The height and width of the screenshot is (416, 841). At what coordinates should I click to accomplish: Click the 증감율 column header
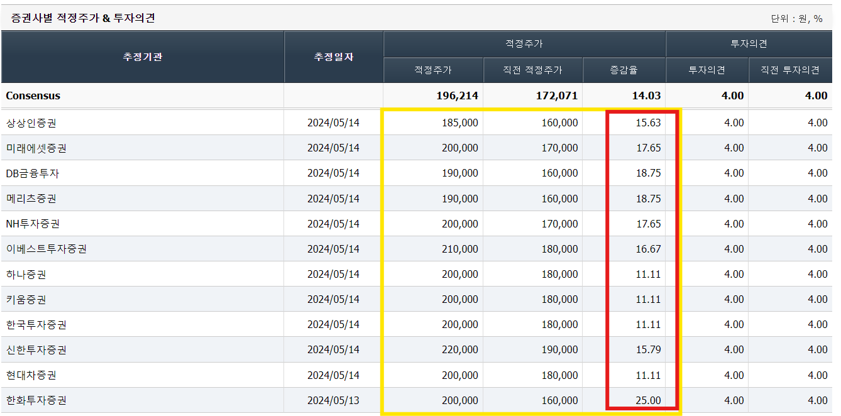tap(624, 70)
